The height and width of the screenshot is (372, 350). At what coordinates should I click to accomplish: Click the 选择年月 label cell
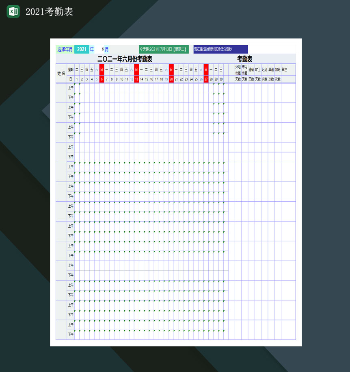click(65, 49)
